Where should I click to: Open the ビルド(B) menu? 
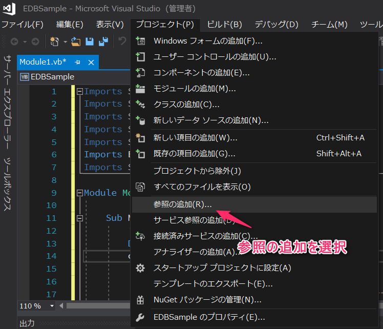point(224,24)
